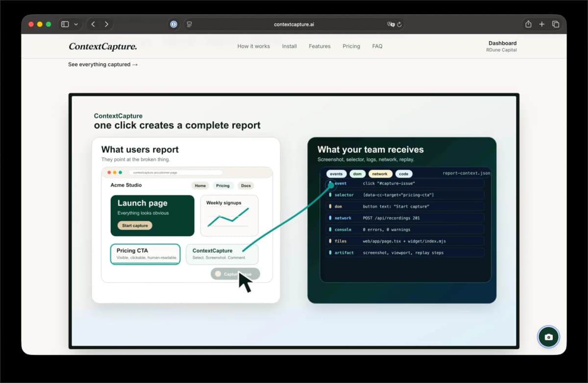The height and width of the screenshot is (383, 588).
Task: Open the sidebar options dropdown chevron
Action: (76, 24)
